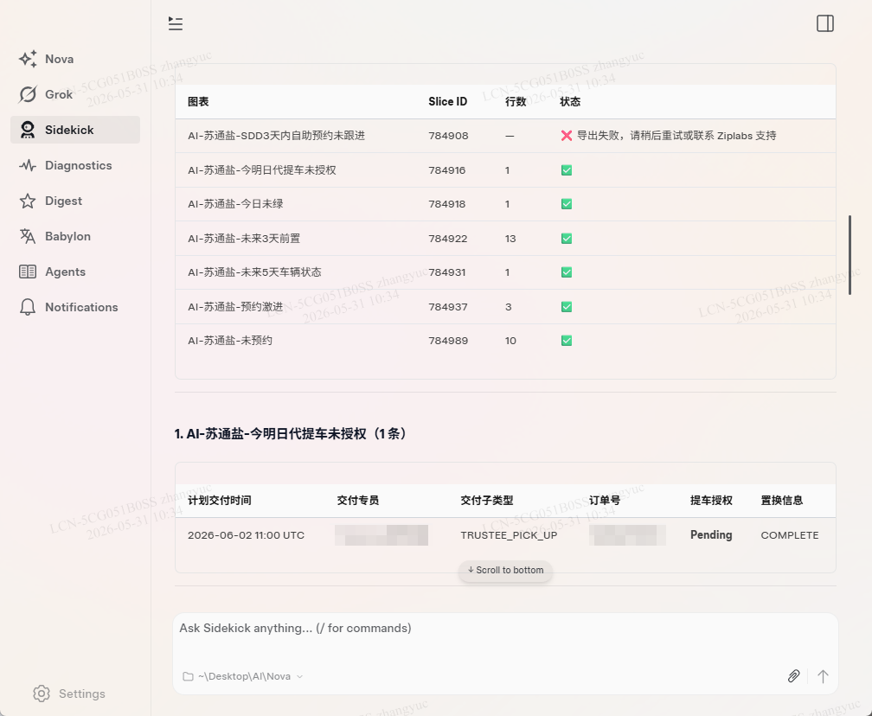Viewport: 872px width, 716px height.
Task: Click 2026-06-02 11:00 UTC cell
Action: (246, 535)
